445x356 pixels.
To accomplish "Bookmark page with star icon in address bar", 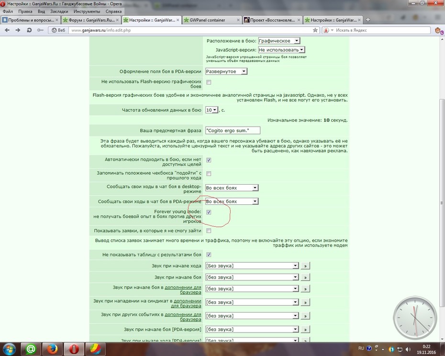I will coord(315,30).
